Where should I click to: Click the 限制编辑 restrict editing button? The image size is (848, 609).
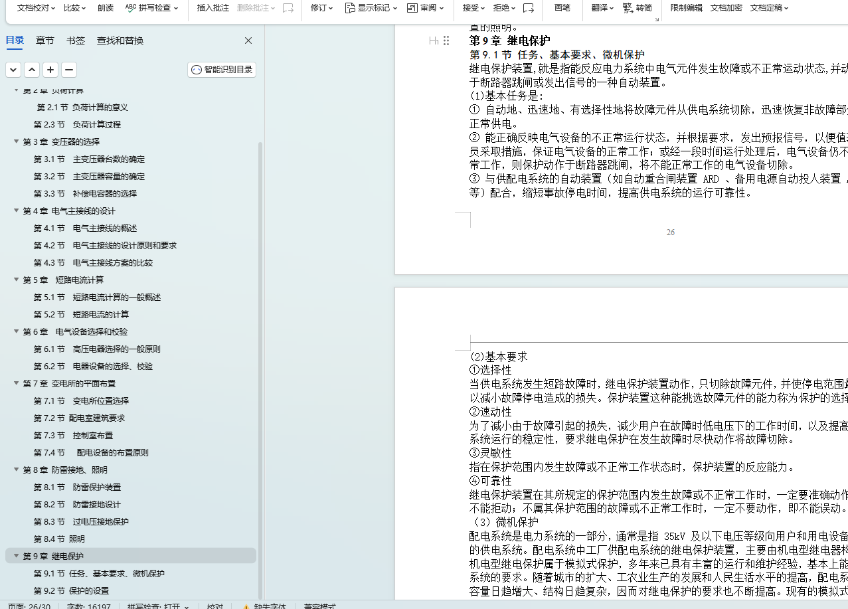click(x=686, y=8)
